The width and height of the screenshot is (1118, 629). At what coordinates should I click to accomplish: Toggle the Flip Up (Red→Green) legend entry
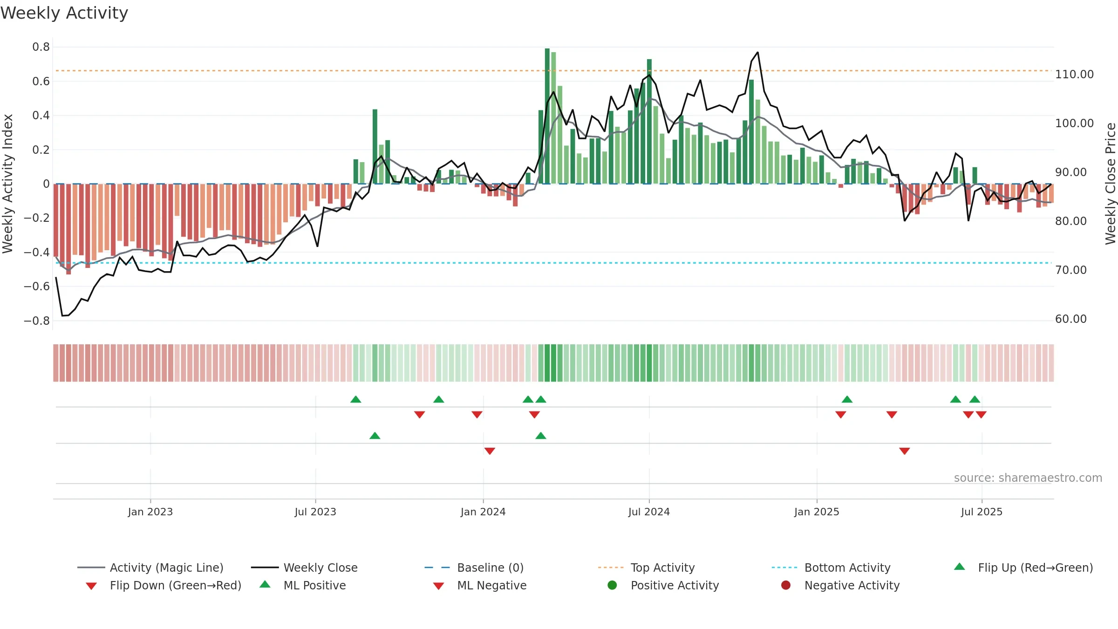1023,567
